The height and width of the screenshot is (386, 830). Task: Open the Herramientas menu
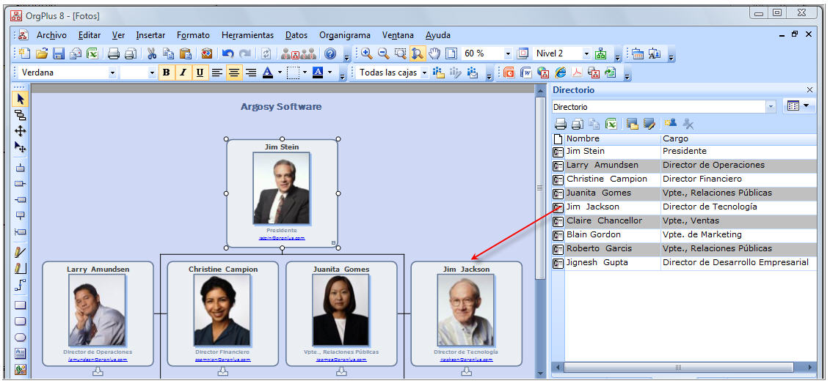point(248,35)
